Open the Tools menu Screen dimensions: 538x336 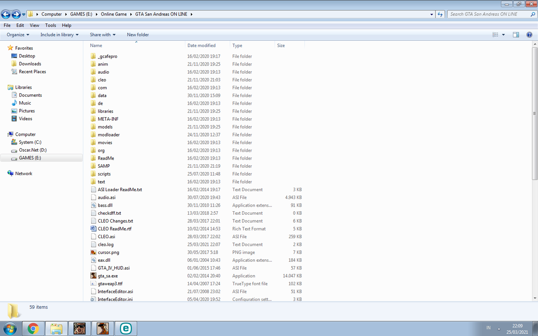[50, 26]
